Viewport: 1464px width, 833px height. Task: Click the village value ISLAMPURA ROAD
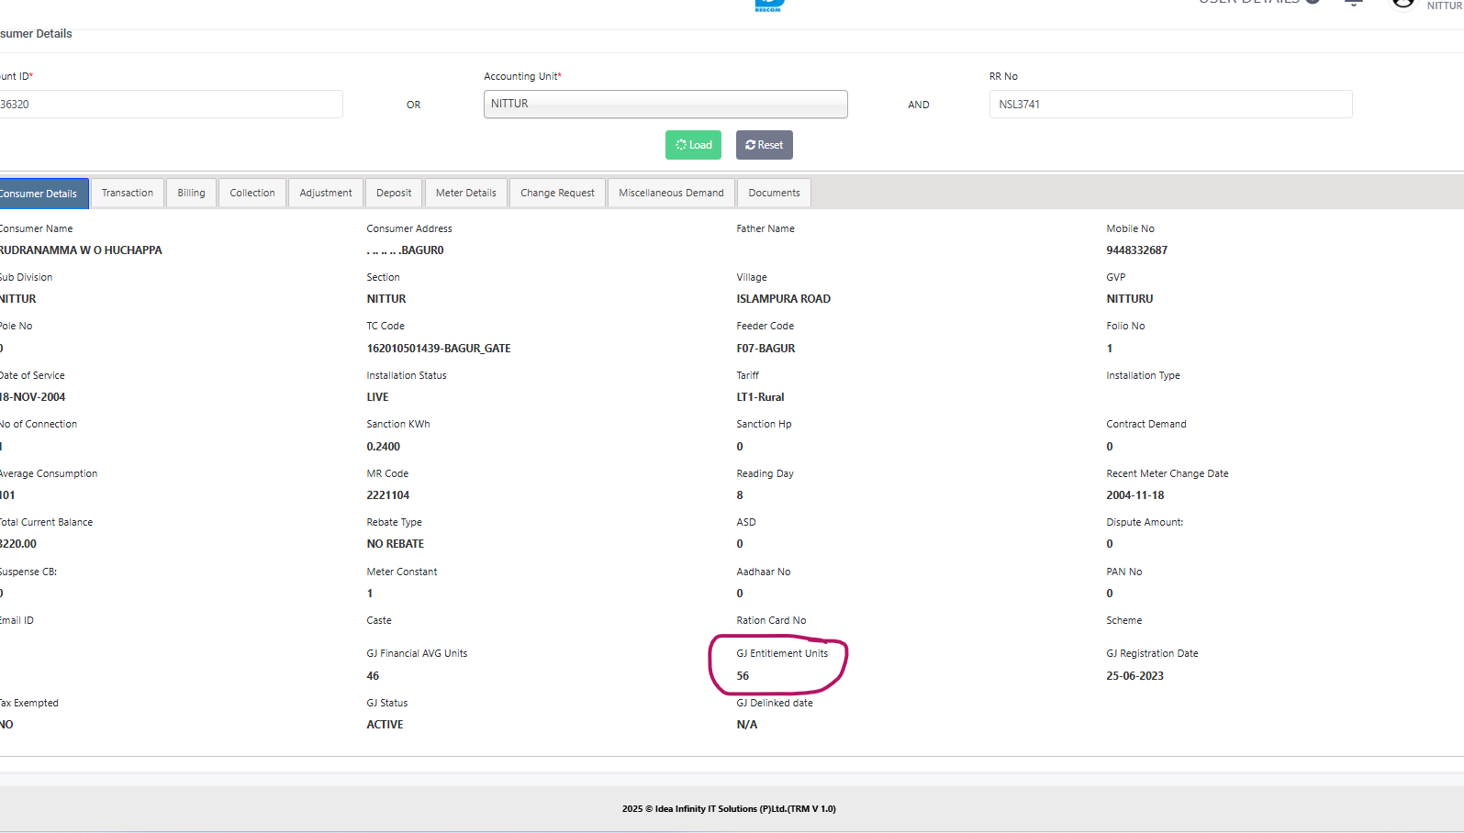point(783,299)
